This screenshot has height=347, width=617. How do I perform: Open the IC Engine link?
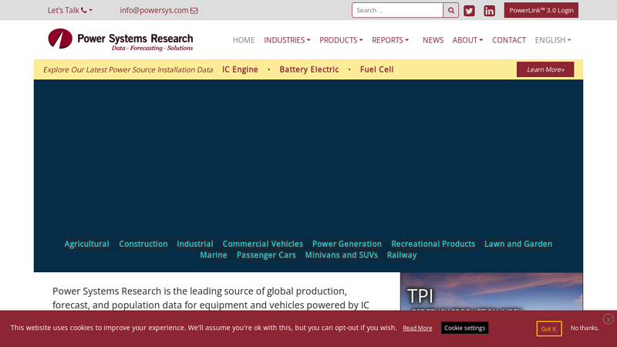[240, 69]
